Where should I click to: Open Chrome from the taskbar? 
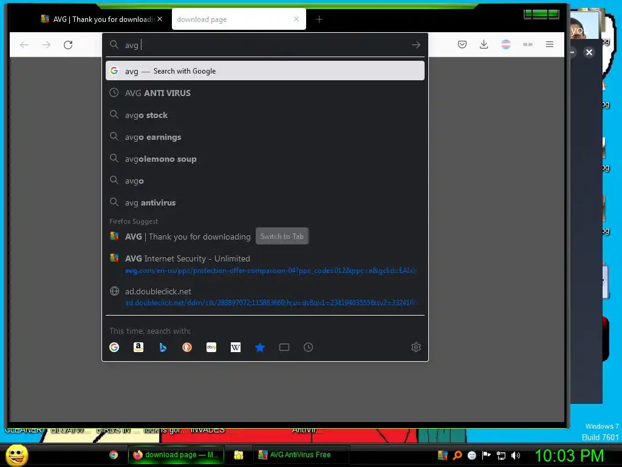coord(114,455)
